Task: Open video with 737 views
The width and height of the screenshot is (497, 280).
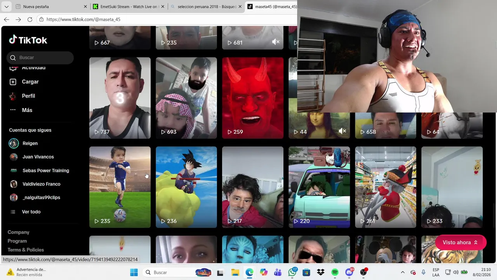Action: point(120,98)
